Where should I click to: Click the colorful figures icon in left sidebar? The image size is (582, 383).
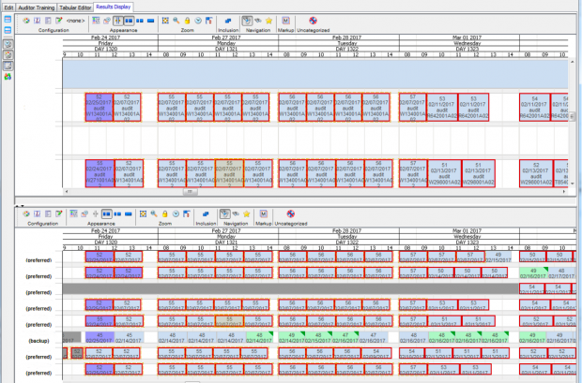tap(8, 76)
